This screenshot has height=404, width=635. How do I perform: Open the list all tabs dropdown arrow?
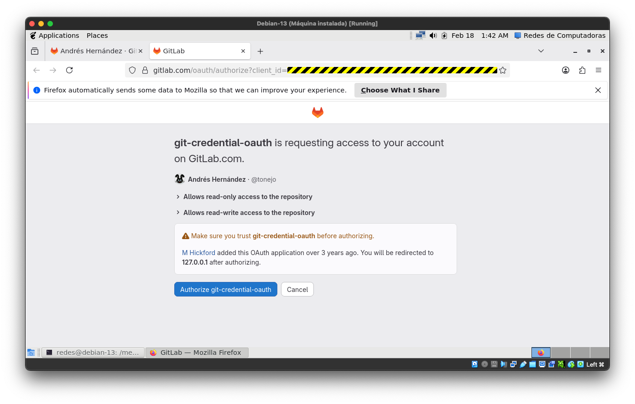tap(541, 51)
